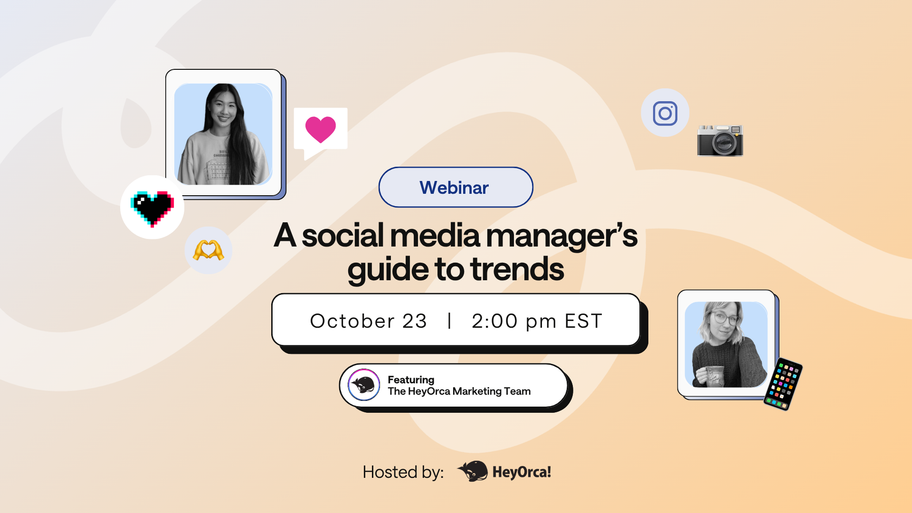Screen dimensions: 912x513
Task: Click the vintage camera emoji
Action: click(x=720, y=141)
